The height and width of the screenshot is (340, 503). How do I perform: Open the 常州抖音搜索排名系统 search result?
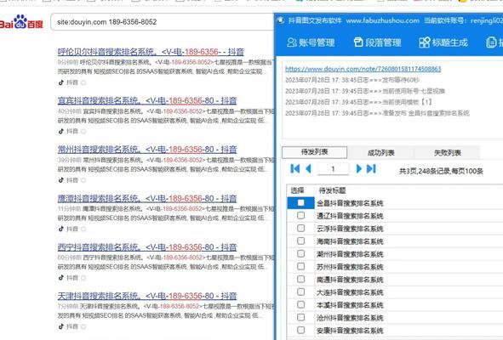147,150
